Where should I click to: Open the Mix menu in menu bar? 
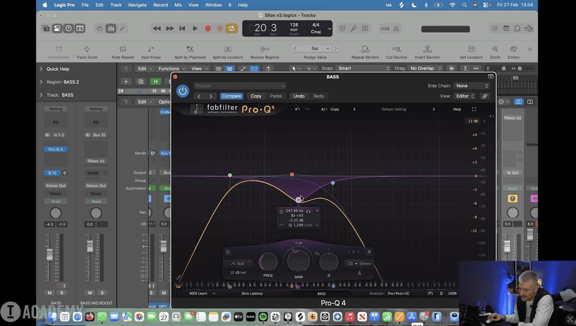178,5
